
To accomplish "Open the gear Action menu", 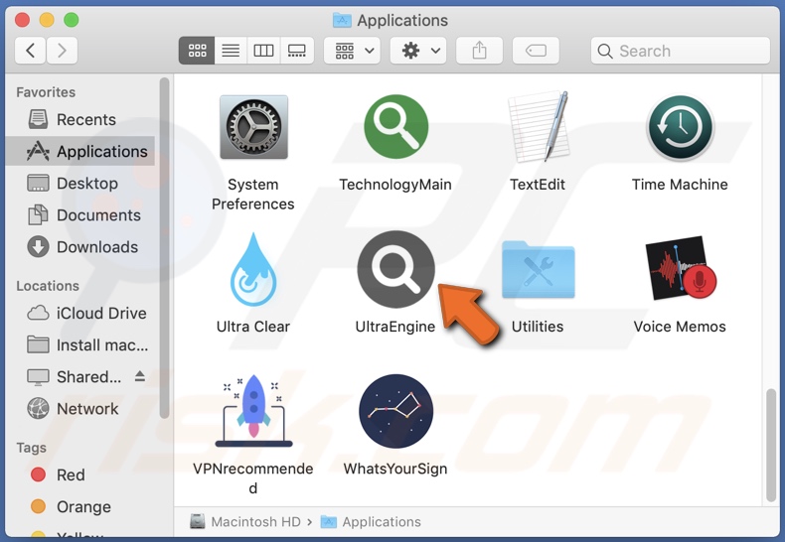I will [x=418, y=51].
